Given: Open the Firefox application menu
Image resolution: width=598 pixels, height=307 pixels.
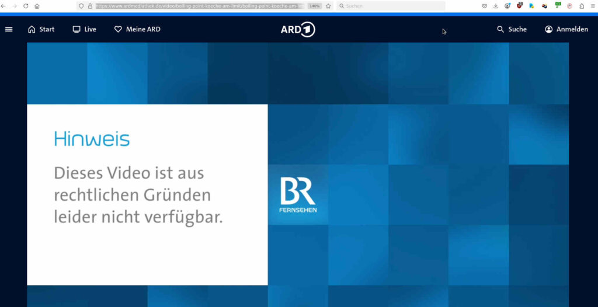Looking at the screenshot, I should [x=592, y=6].
